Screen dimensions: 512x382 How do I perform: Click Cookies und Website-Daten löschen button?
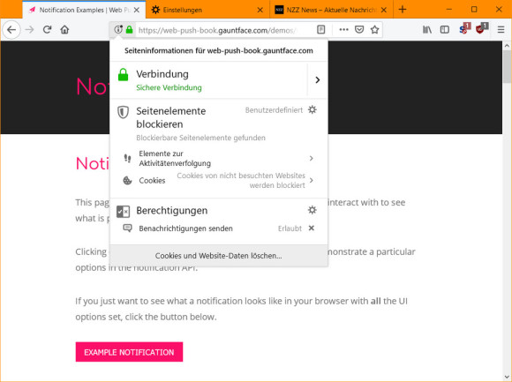[x=219, y=256]
